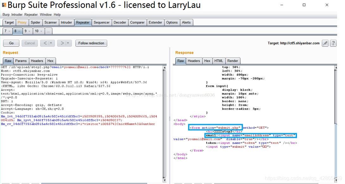This screenshot has height=184, width=345.
Task: Click the request pane scroll up arrow
Action: click(165, 67)
